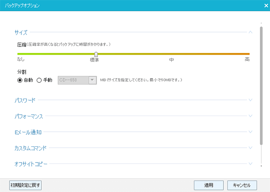Close the バックアップオプション dialog with X
The height and width of the screenshot is (192, 270).
pyautogui.click(x=265, y=6)
